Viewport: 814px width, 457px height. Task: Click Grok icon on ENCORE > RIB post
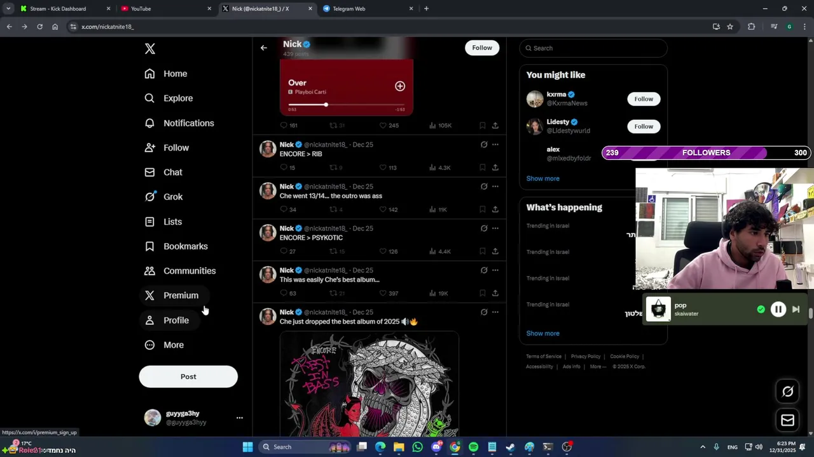(484, 145)
